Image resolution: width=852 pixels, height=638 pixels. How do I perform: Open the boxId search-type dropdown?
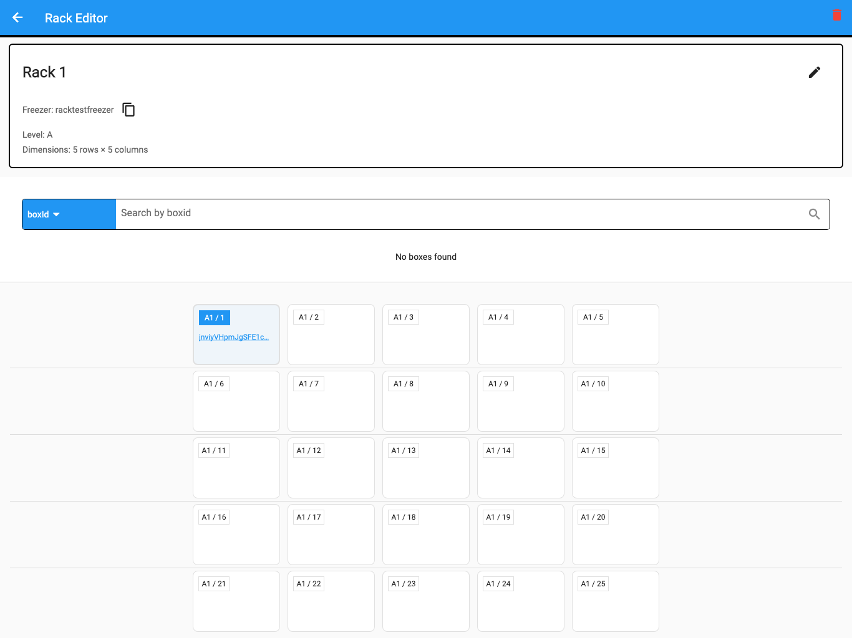click(x=69, y=214)
